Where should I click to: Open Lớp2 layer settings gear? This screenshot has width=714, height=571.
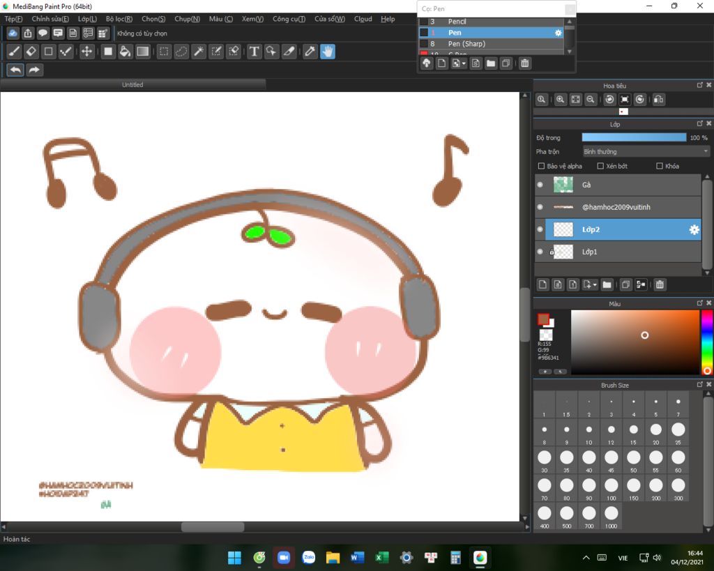pyautogui.click(x=694, y=230)
